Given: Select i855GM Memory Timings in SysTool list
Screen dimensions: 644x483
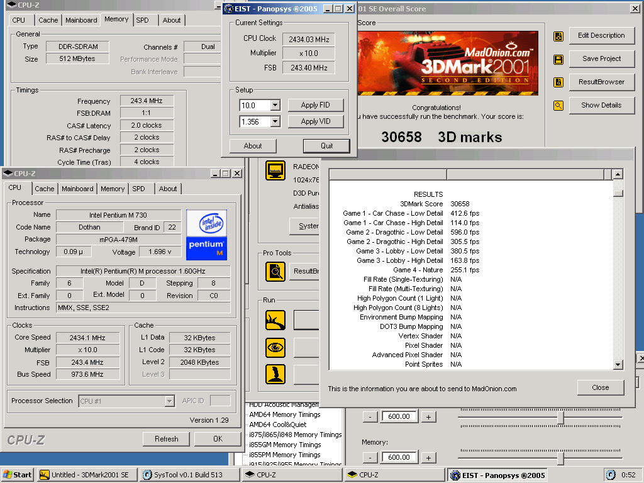Looking at the screenshot, I should (285, 445).
